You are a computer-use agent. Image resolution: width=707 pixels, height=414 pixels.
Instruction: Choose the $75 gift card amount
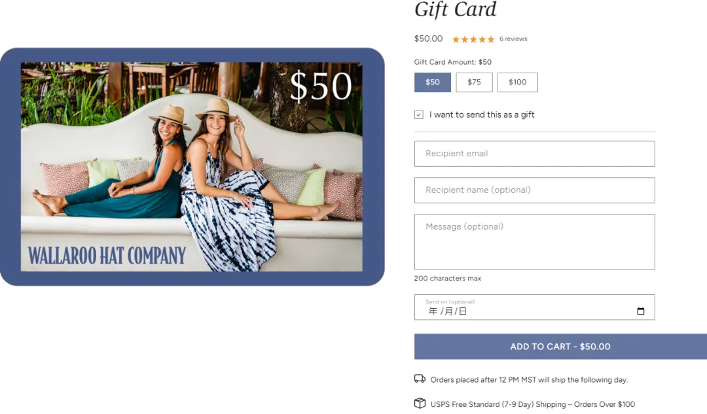(x=474, y=82)
